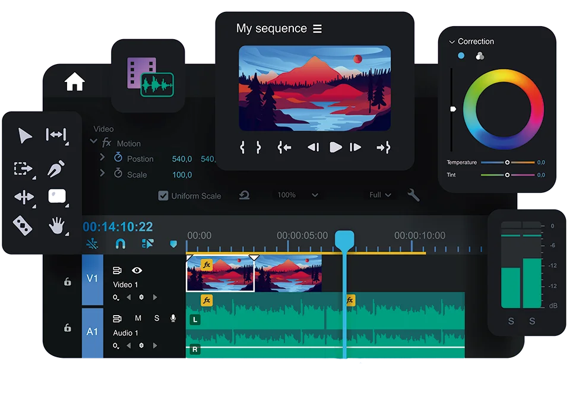Open the Full resolution dropdown
Viewport: 570px width, 413px height.
point(380,195)
